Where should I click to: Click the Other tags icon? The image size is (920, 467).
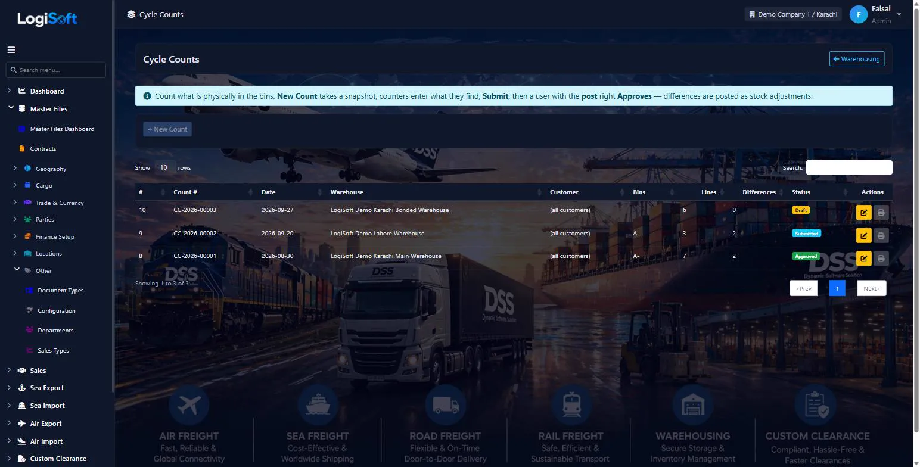[x=27, y=270]
